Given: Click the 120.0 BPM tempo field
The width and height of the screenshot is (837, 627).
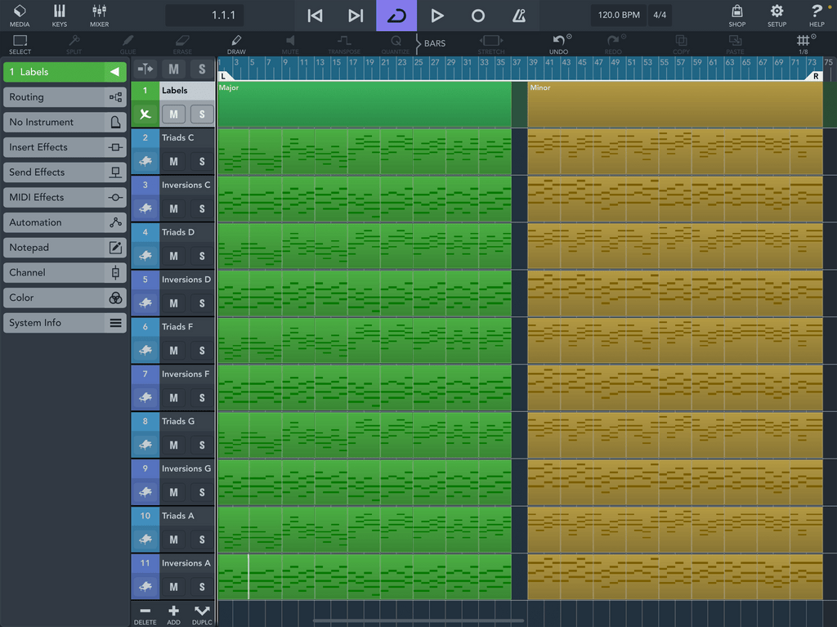Looking at the screenshot, I should tap(619, 15).
